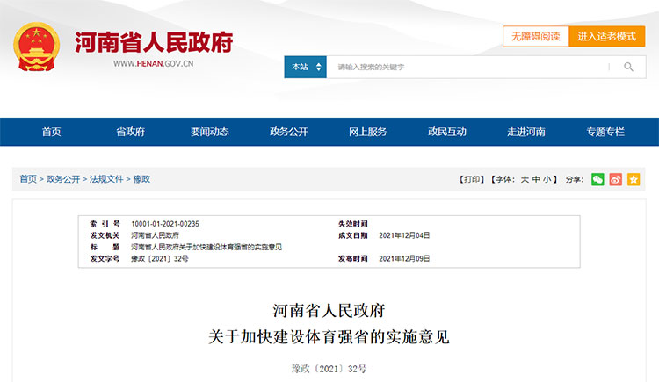Image resolution: width=659 pixels, height=382 pixels.
Task: Enter the 进入适老模式 mode
Action: point(606,37)
